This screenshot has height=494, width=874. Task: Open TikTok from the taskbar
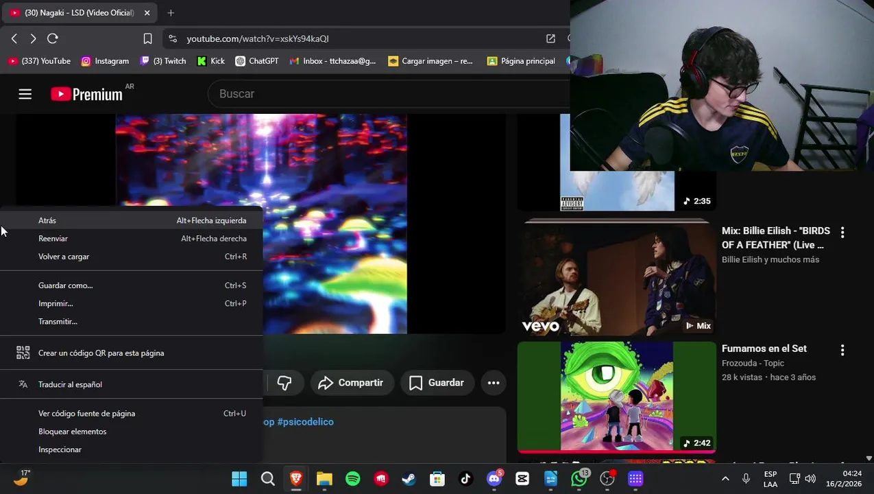point(465,479)
